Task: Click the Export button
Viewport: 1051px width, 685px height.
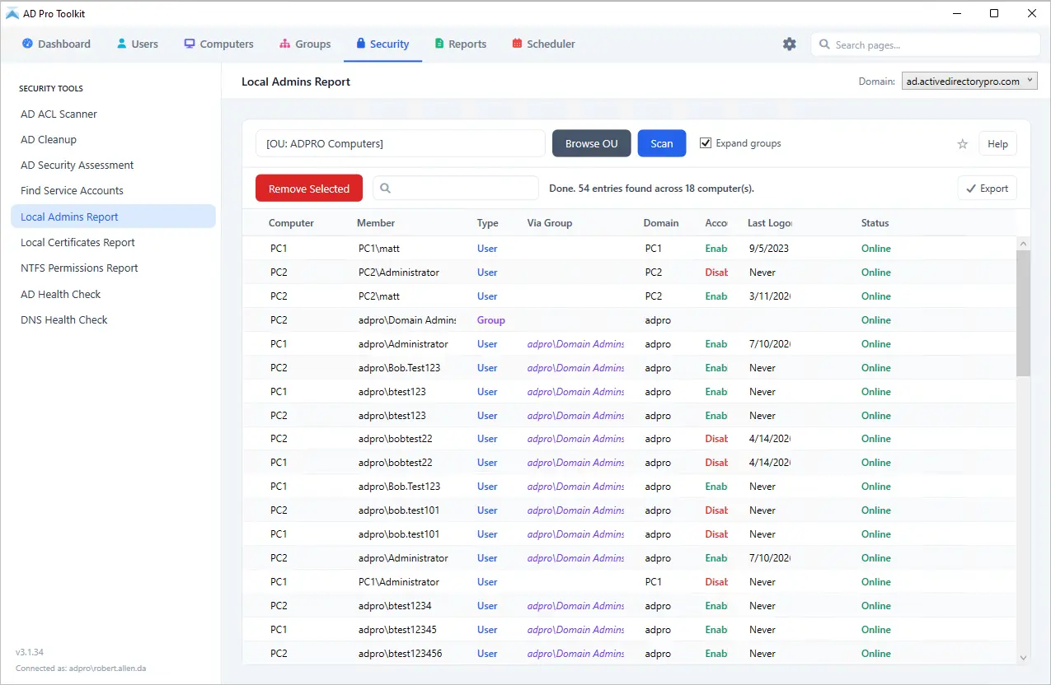Action: click(x=987, y=189)
